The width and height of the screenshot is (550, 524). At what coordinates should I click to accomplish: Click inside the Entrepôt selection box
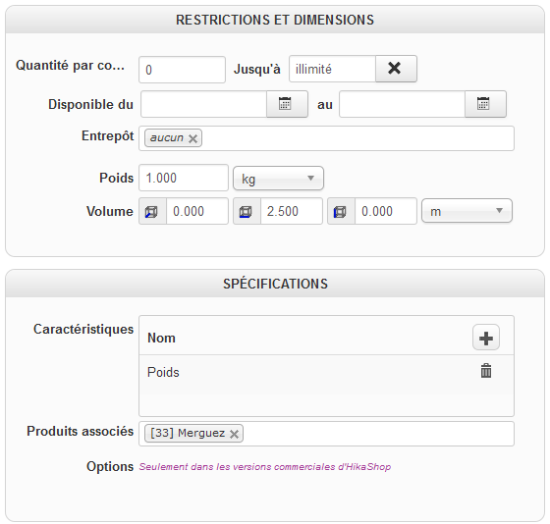tap(357, 138)
